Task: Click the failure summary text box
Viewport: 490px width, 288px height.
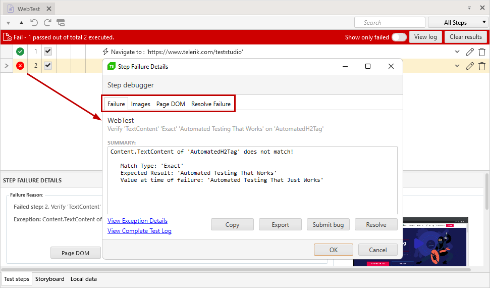Action: [x=252, y=180]
